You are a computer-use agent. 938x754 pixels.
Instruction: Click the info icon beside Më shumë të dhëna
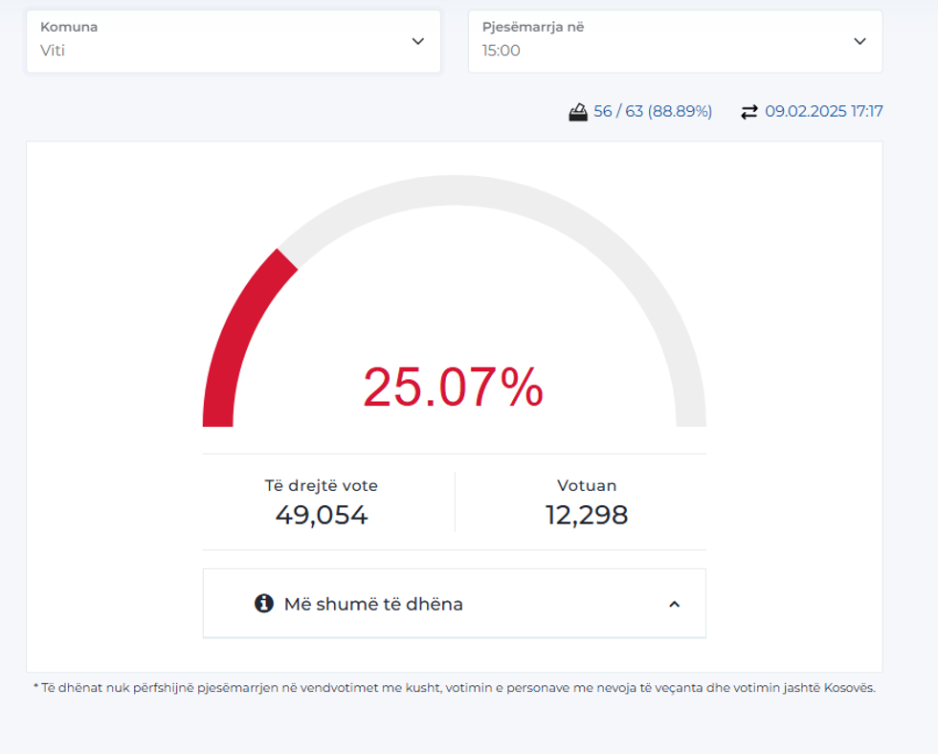264,604
